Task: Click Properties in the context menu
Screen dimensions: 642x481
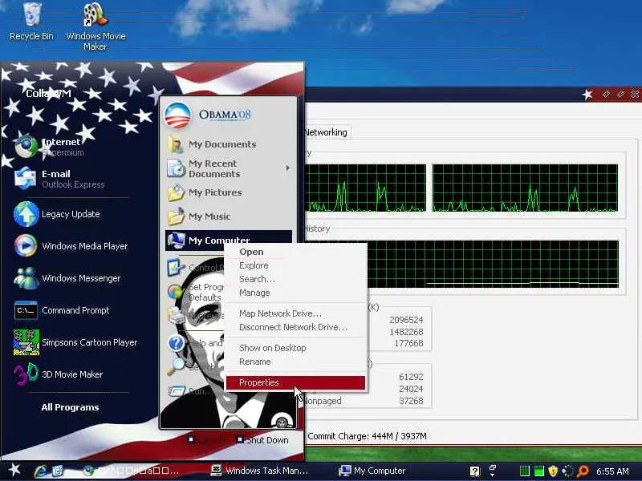Action: 295,382
